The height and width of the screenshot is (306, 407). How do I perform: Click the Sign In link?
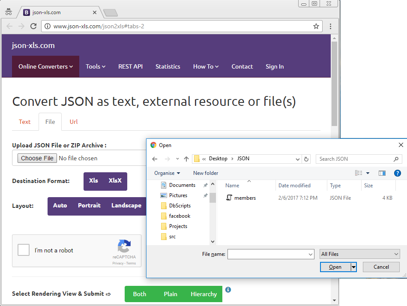coord(275,66)
